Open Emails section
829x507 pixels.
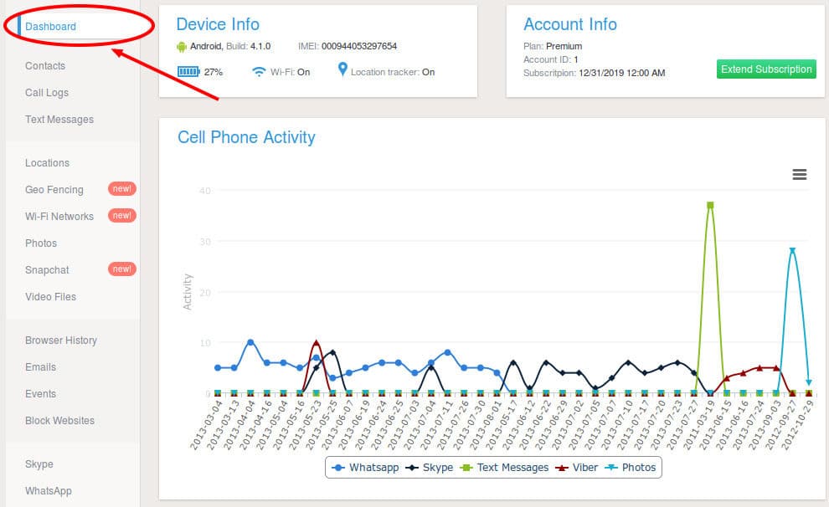[x=40, y=367]
